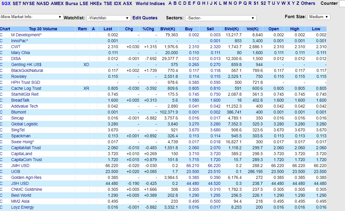Change the Font Size dropdown
This screenshot has height=211, width=345.
(x=319, y=17)
